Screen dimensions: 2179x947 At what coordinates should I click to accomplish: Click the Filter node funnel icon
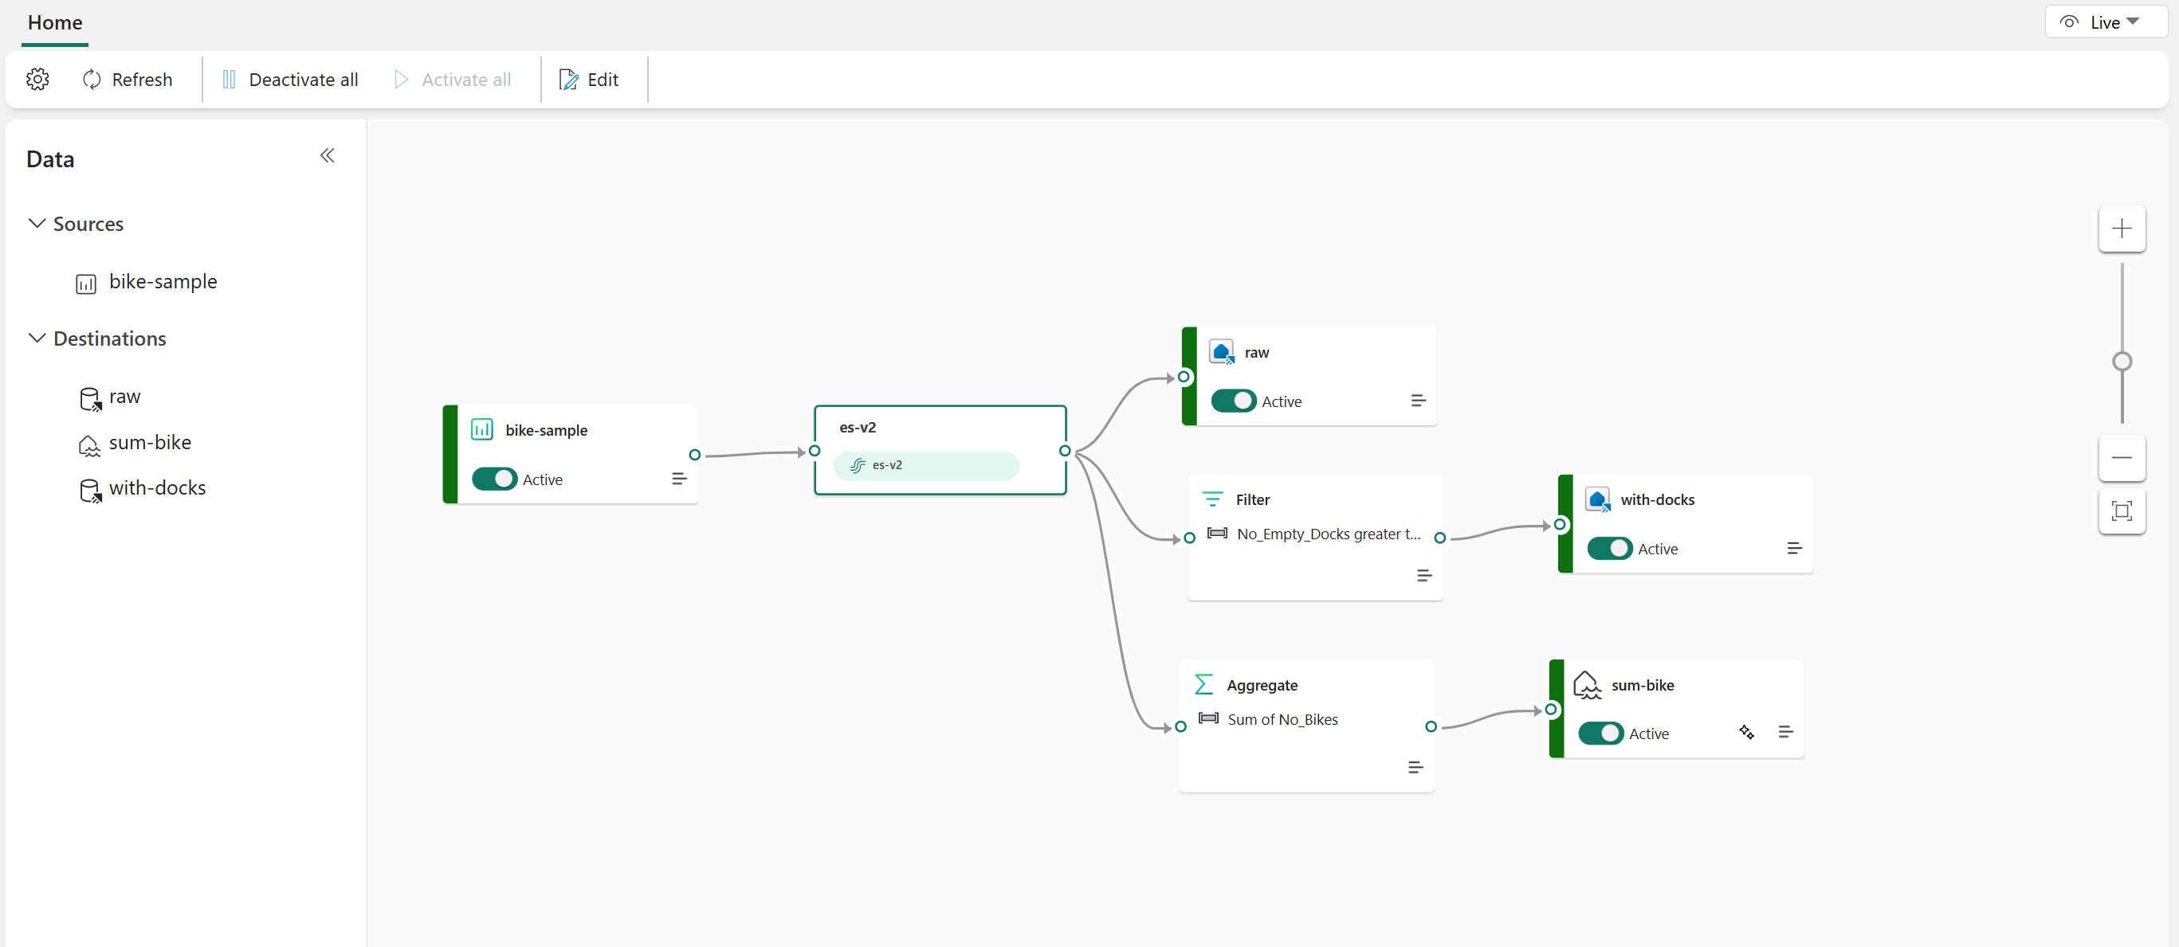pyautogui.click(x=1211, y=499)
